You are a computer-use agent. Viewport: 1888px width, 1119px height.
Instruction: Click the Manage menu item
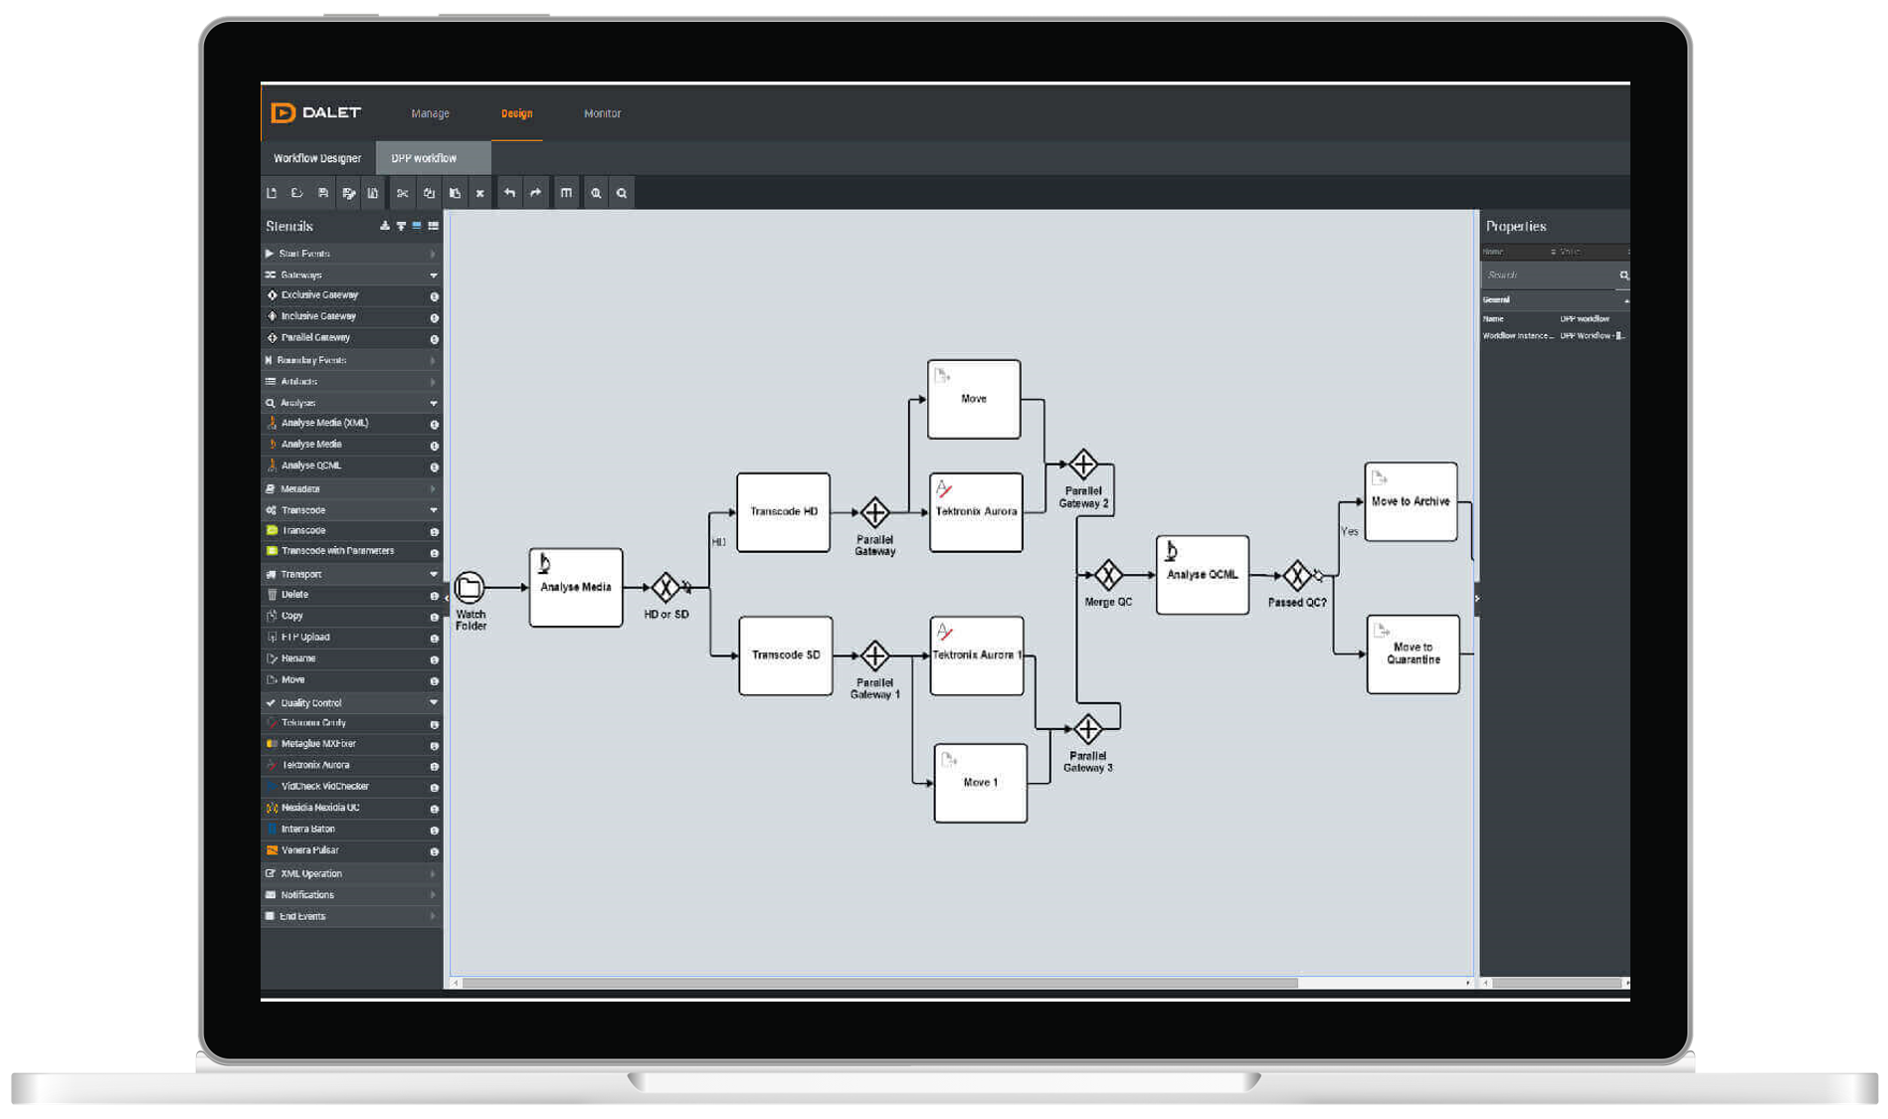point(430,113)
